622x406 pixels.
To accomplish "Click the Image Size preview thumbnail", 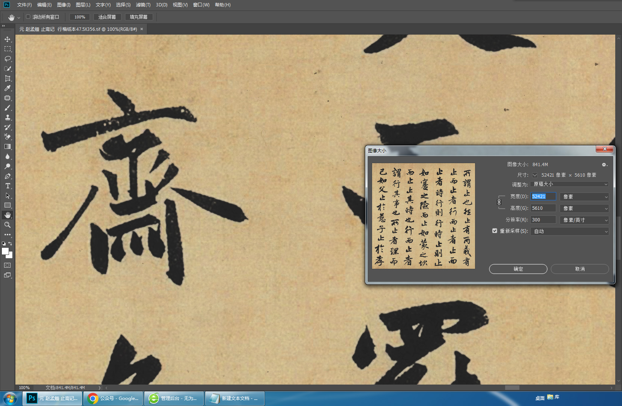I will 424,216.
